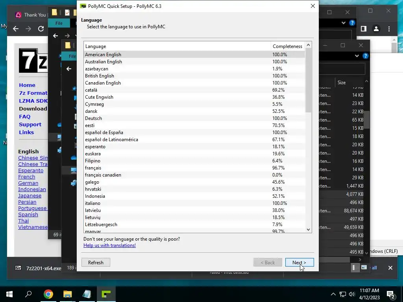Click the language list scroll down arrow
403x302 pixels.
pyautogui.click(x=309, y=230)
